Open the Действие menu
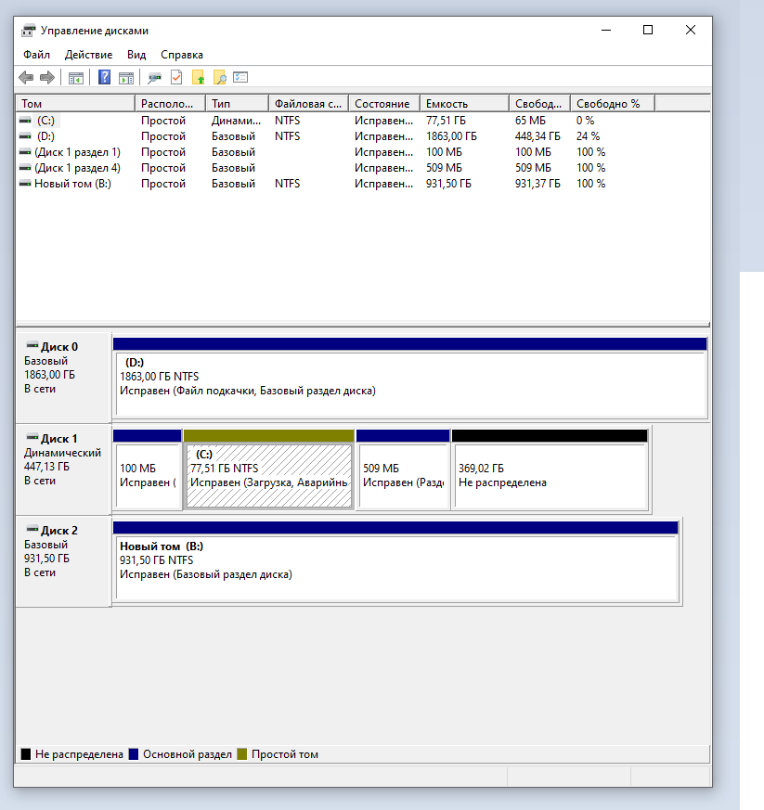Screen dimensions: 764x810 (x=88, y=55)
